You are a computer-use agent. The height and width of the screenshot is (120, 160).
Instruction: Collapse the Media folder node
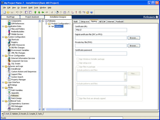point(3,88)
